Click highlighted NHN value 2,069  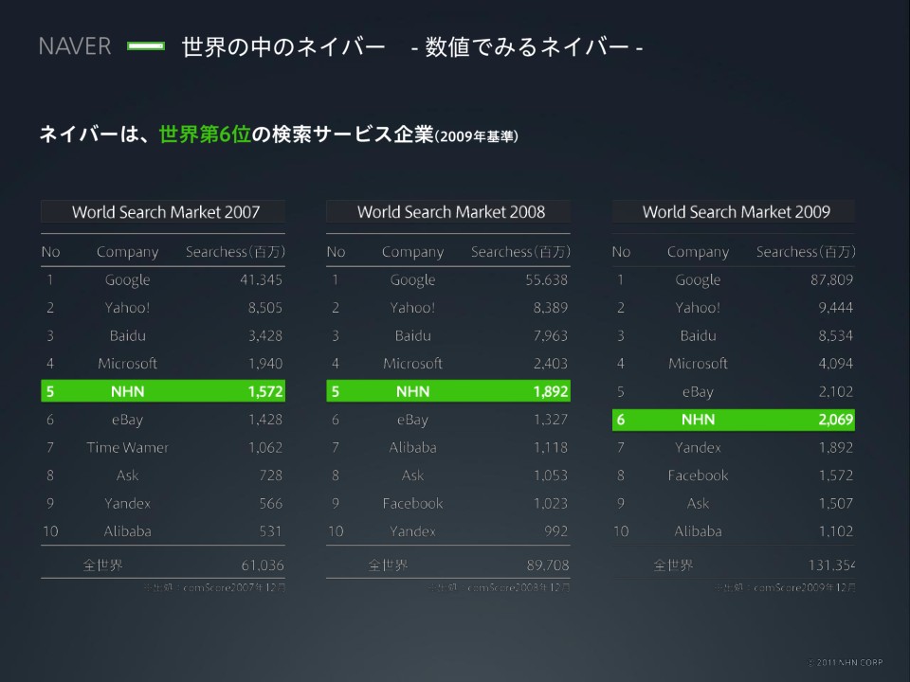(x=836, y=420)
